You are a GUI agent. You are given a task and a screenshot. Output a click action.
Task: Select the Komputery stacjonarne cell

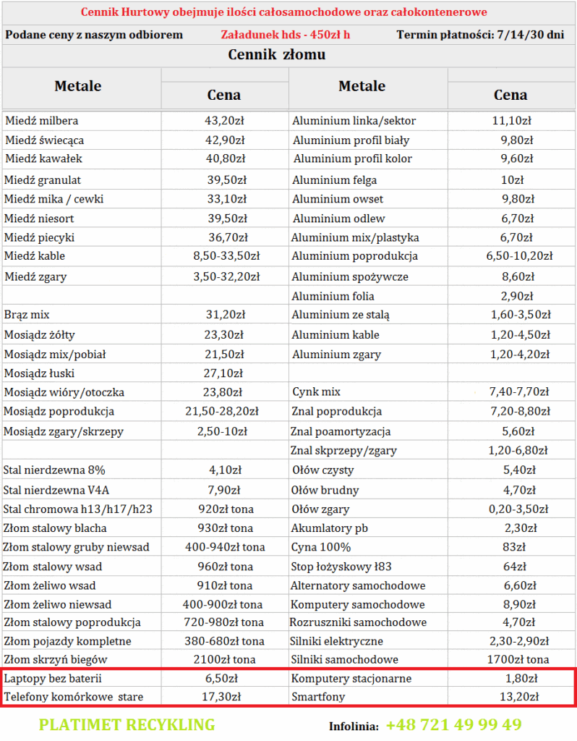(351, 678)
